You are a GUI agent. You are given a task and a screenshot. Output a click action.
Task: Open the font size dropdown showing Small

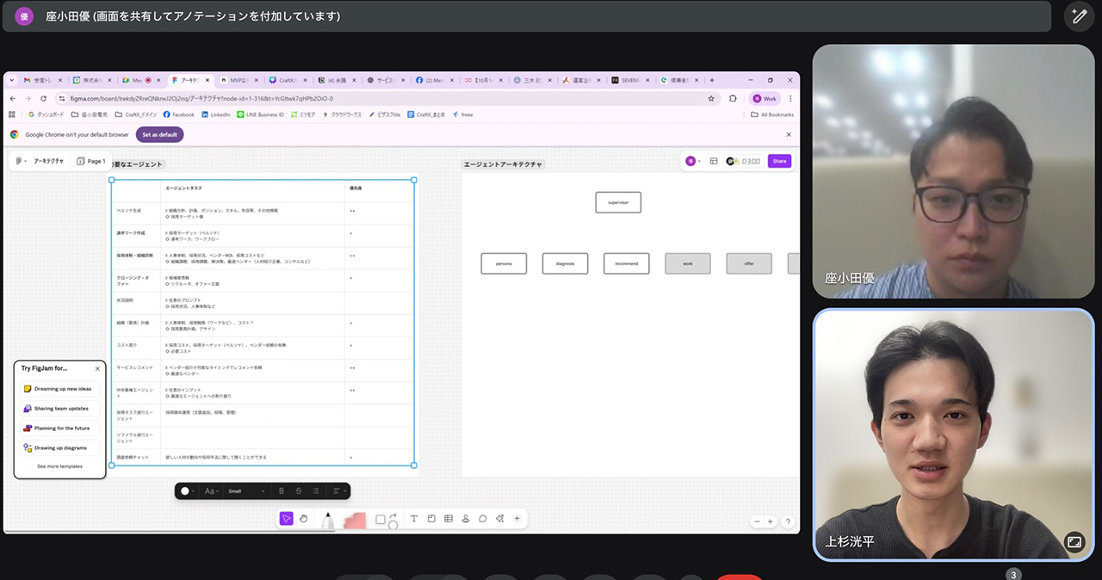pos(246,491)
